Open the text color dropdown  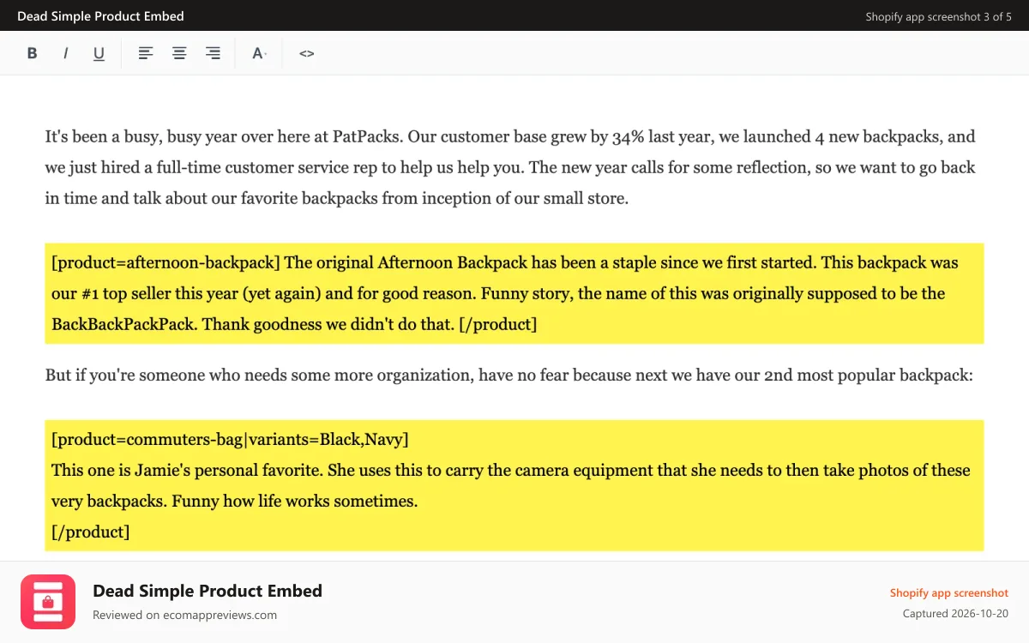259,53
